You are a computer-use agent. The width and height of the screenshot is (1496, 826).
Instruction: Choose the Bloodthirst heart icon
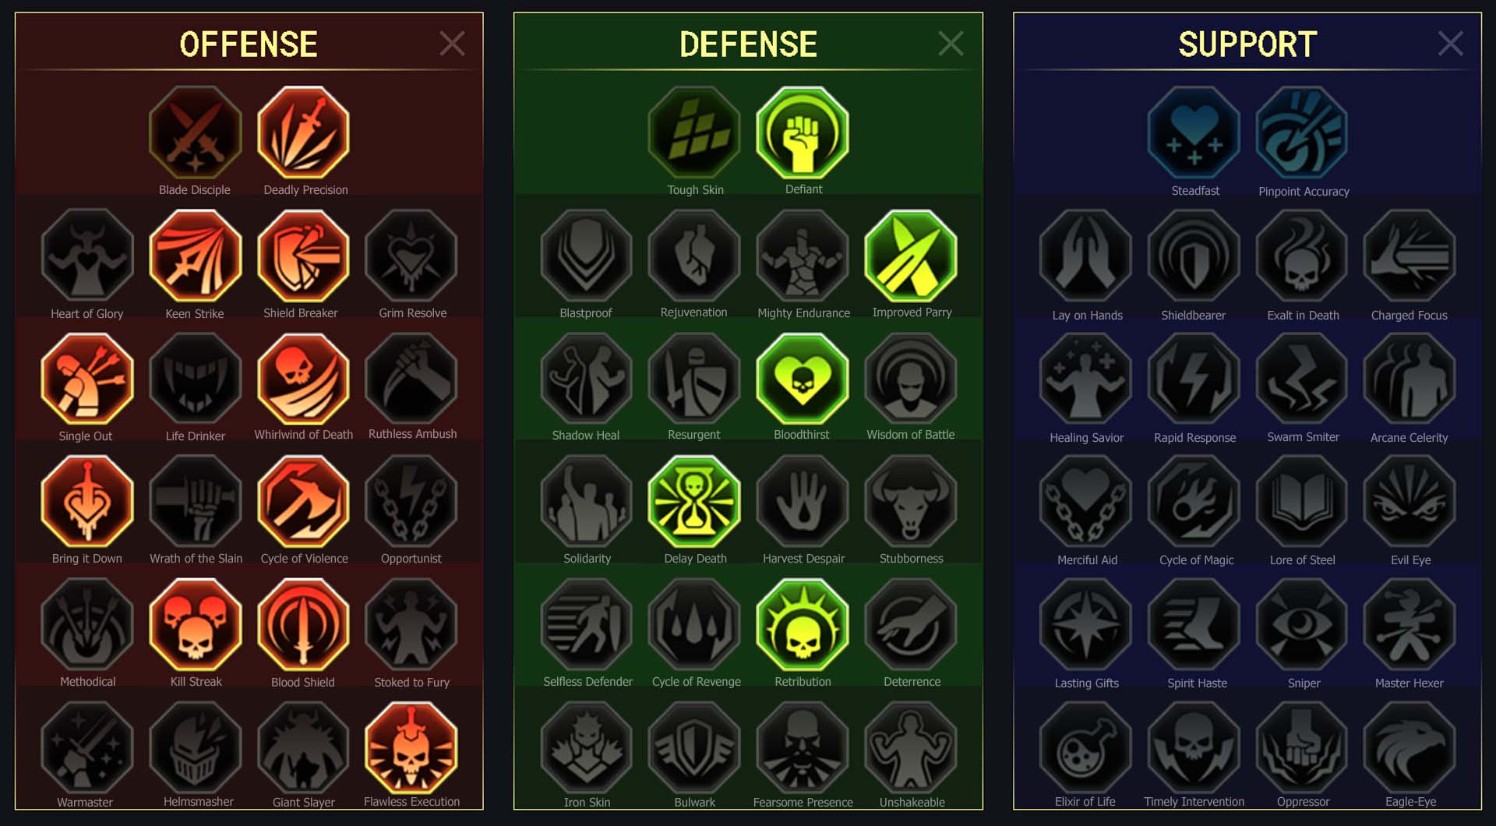tap(803, 379)
